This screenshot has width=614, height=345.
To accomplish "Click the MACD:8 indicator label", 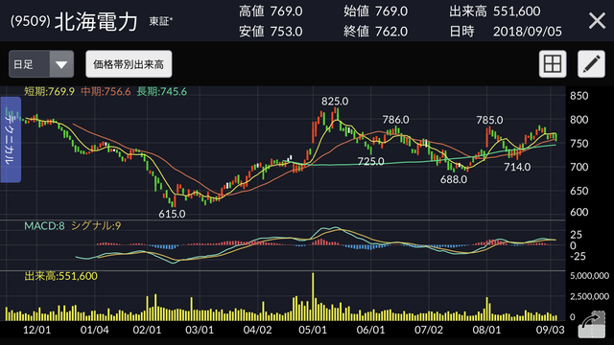I will click(44, 226).
